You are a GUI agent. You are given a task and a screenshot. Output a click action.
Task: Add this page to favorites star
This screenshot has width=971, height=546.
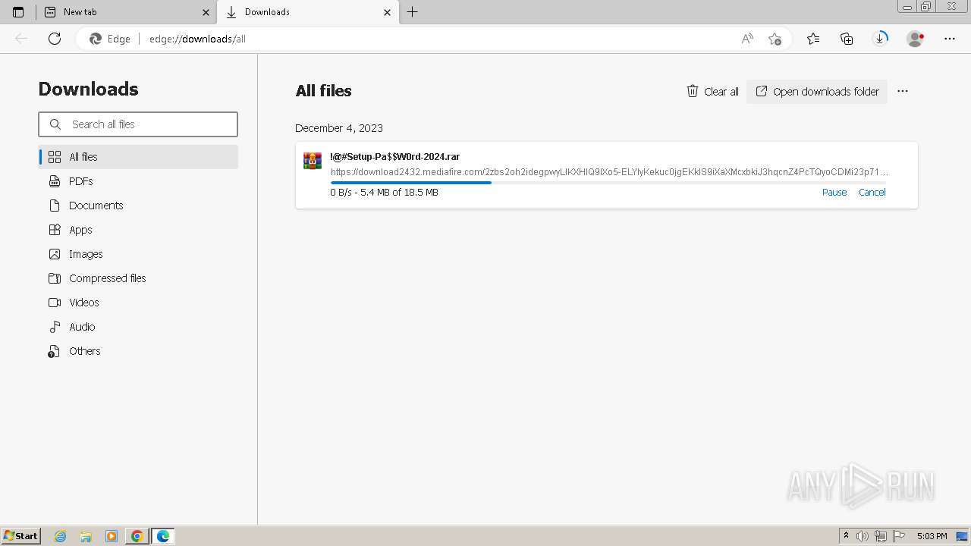pos(775,39)
